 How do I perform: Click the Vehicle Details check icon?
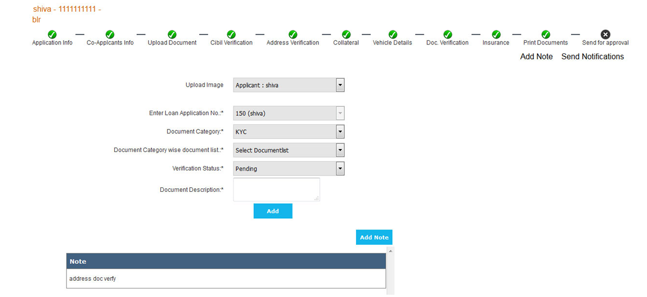click(x=393, y=34)
